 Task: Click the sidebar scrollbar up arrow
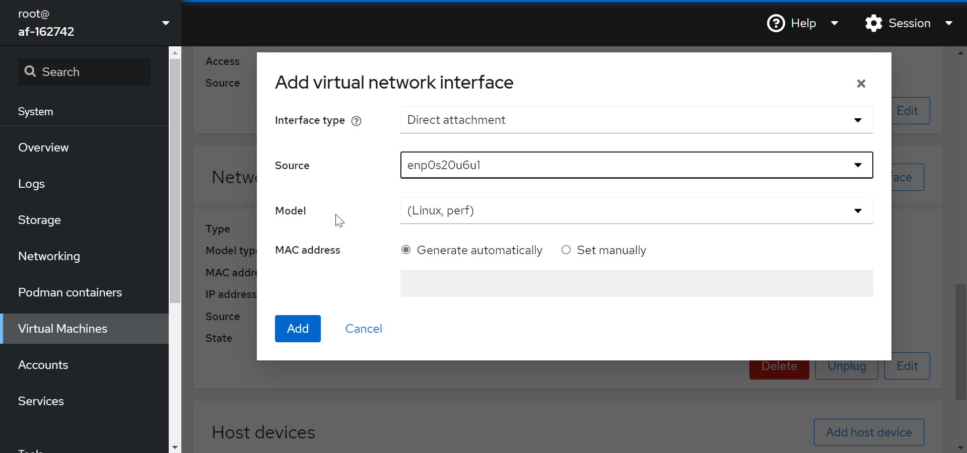175,52
